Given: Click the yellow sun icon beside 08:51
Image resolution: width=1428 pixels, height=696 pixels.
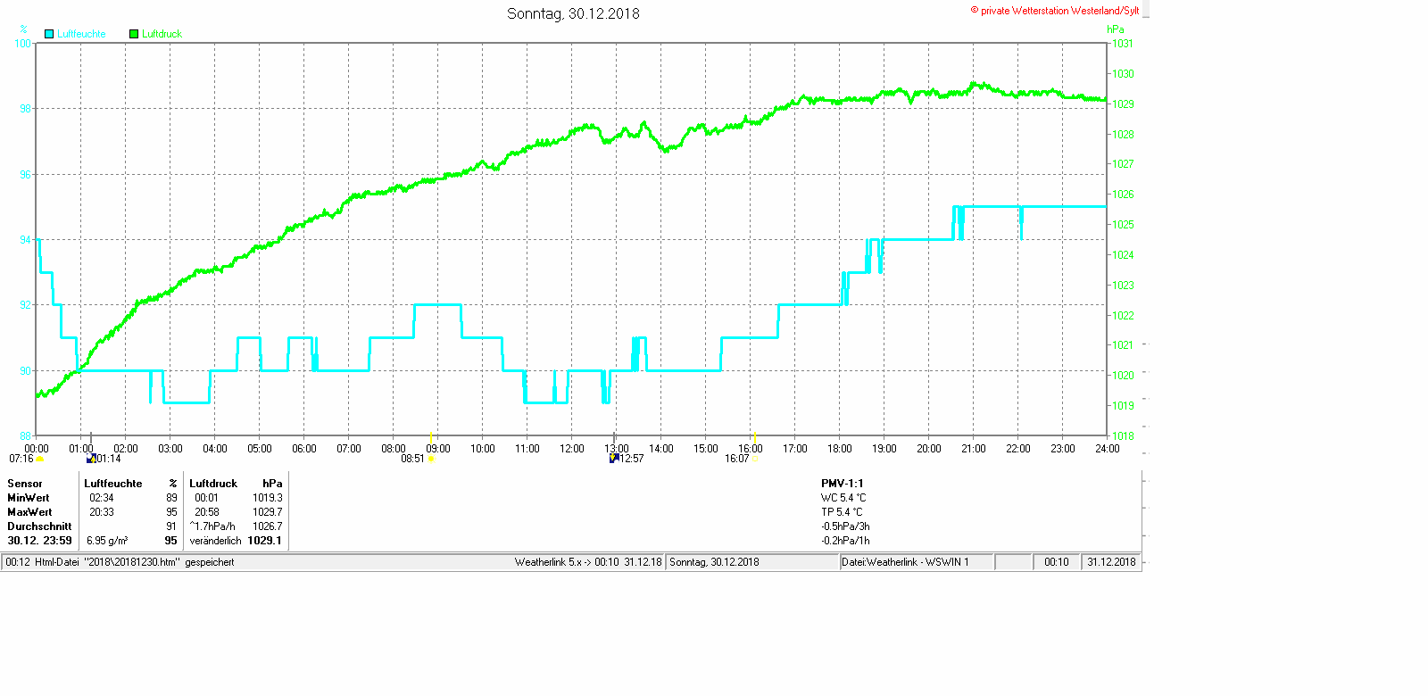Looking at the screenshot, I should (x=431, y=459).
